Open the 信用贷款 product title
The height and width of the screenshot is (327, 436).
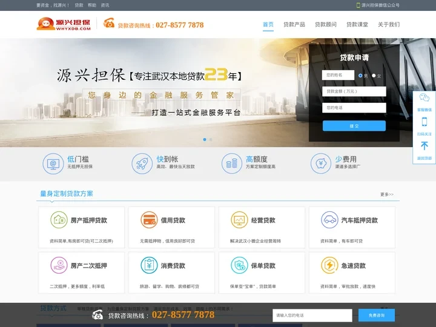click(173, 220)
